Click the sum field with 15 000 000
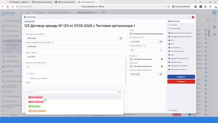218x123 pixels. click(x=74, y=46)
